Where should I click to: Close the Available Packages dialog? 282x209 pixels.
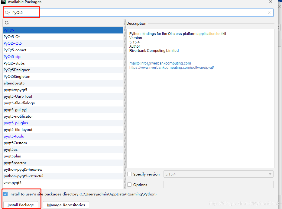(271, 2)
